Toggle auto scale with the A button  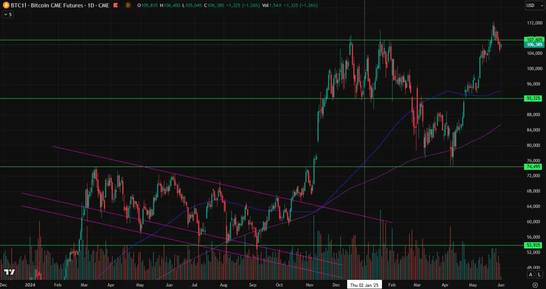(531, 274)
